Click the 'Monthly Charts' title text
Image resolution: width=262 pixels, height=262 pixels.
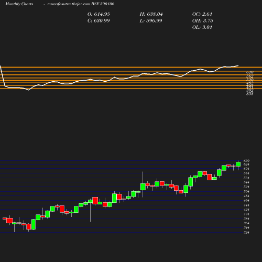(19, 4)
